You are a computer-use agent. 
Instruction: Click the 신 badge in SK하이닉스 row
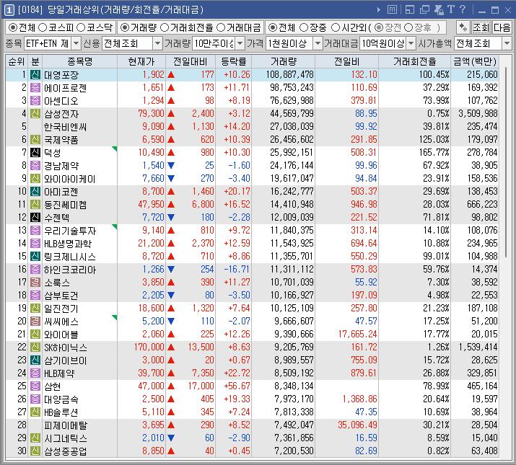[35, 347]
